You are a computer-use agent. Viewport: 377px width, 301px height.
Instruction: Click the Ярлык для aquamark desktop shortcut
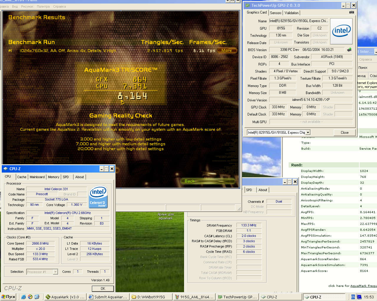[166, 216]
